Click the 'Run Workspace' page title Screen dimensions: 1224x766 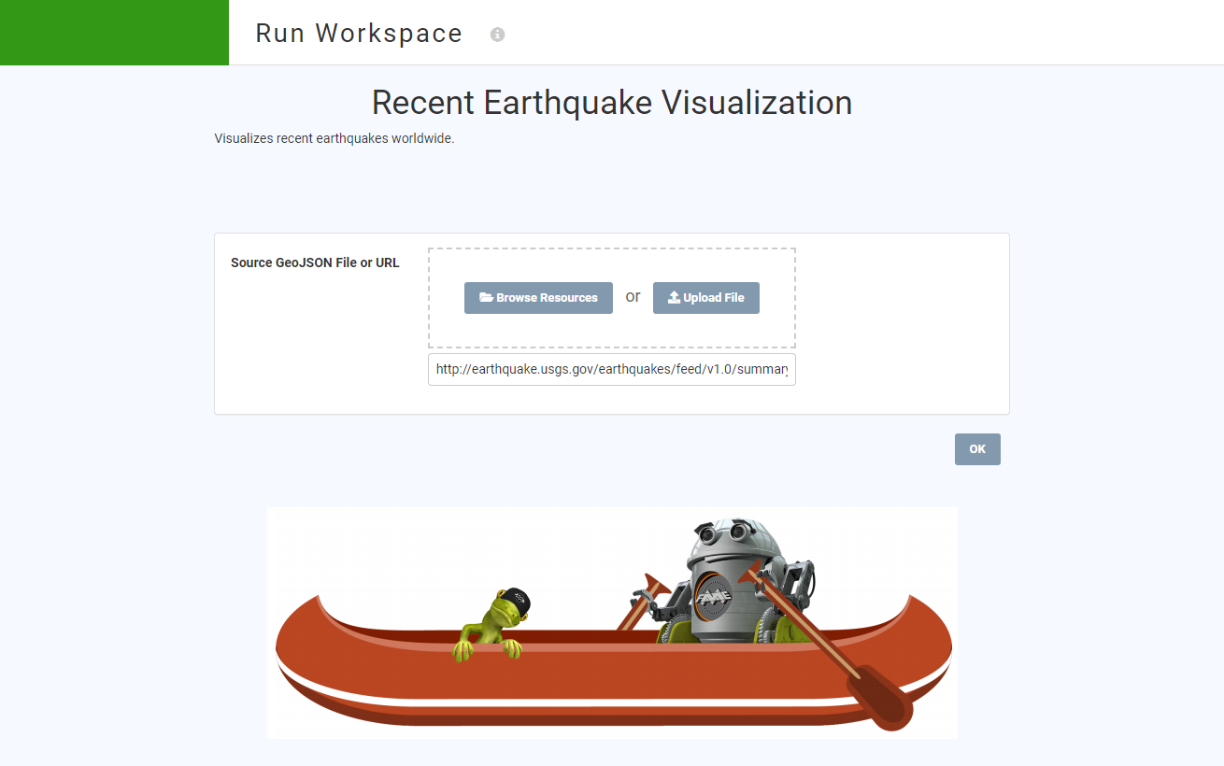(359, 34)
